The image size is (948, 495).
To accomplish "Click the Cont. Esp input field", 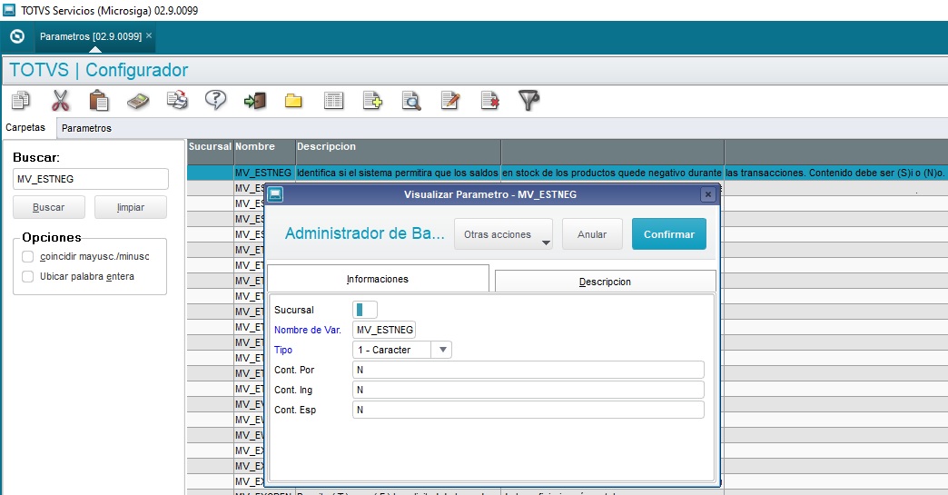I will [528, 410].
